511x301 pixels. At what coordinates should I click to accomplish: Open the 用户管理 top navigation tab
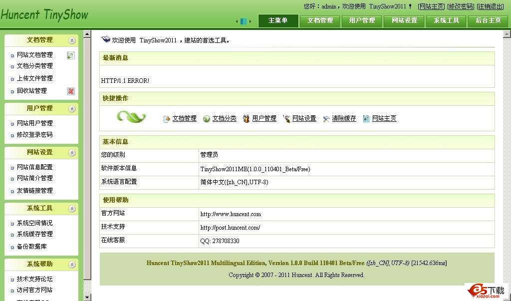click(x=362, y=21)
